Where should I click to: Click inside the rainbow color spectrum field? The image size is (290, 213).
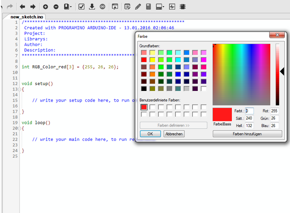[x=241, y=74]
